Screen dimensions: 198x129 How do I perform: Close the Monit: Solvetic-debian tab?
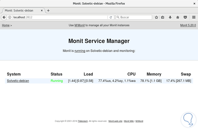[x=42, y=10]
